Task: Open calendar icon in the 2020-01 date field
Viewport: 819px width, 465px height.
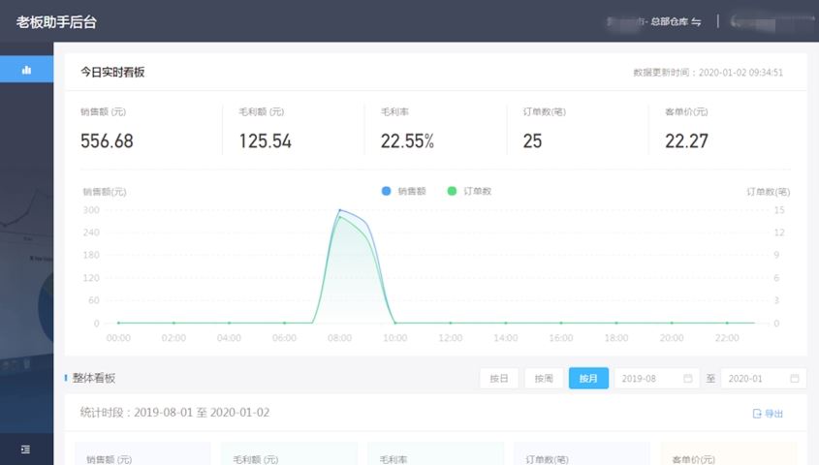Action: 795,379
